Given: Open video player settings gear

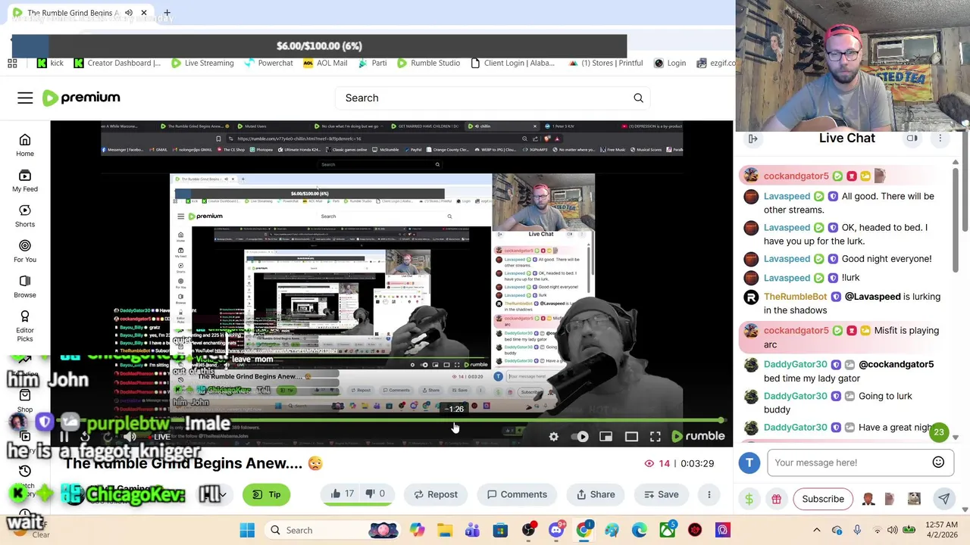Looking at the screenshot, I should pyautogui.click(x=554, y=436).
